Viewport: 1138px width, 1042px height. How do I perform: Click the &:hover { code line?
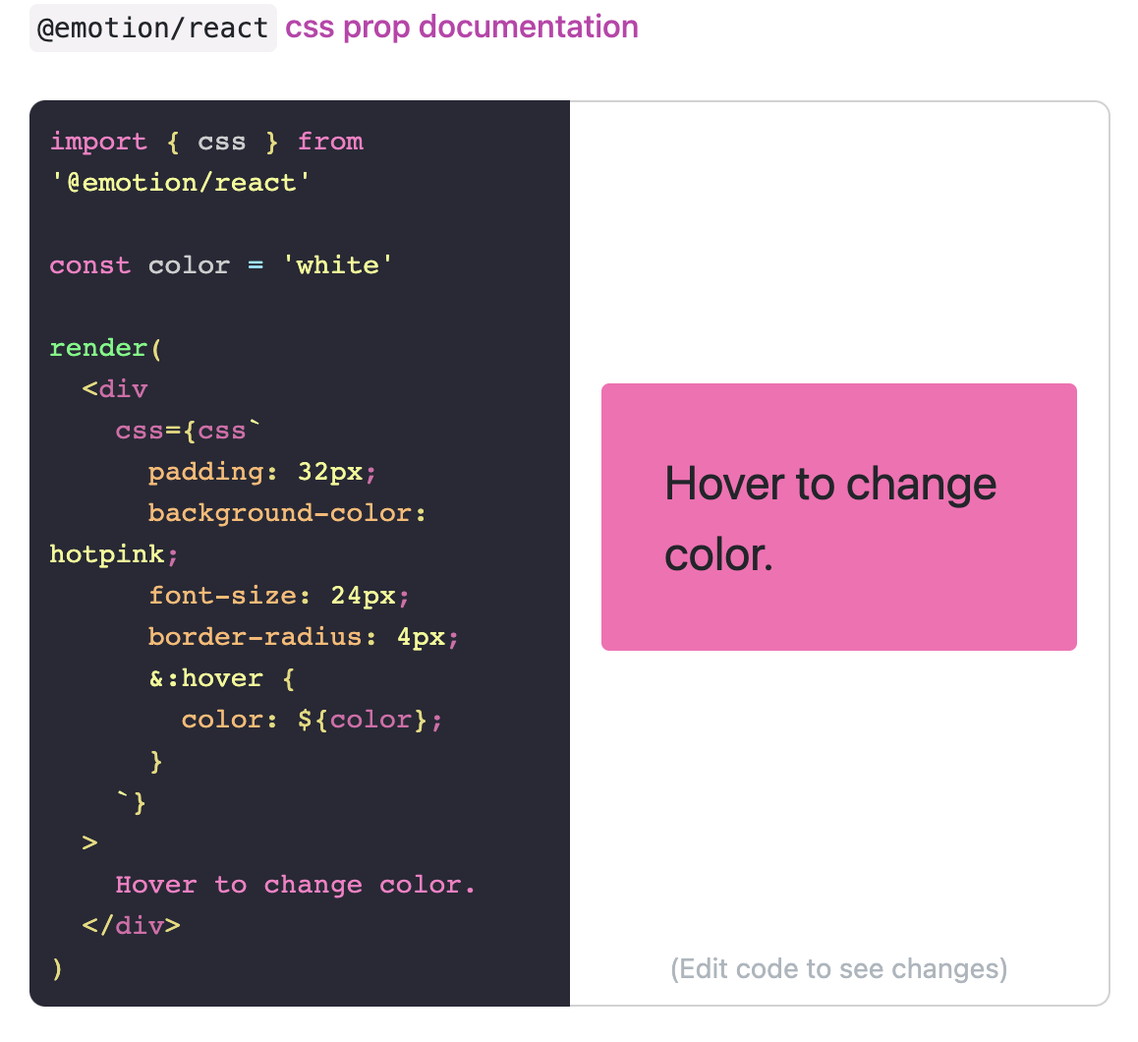[222, 679]
